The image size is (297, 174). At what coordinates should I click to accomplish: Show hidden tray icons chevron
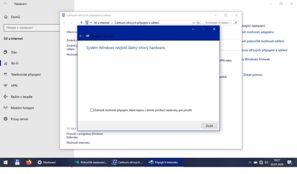pyautogui.click(x=250, y=162)
